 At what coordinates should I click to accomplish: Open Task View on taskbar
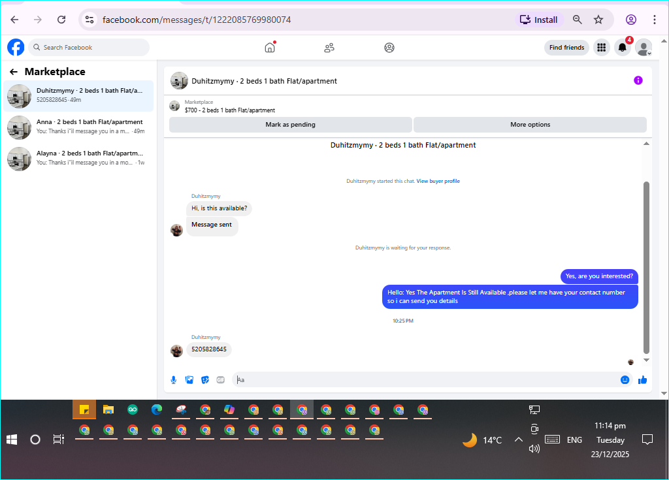[x=58, y=440]
